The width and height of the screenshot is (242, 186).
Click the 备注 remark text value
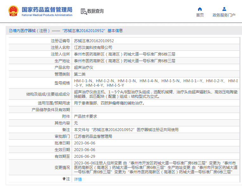[126, 130]
